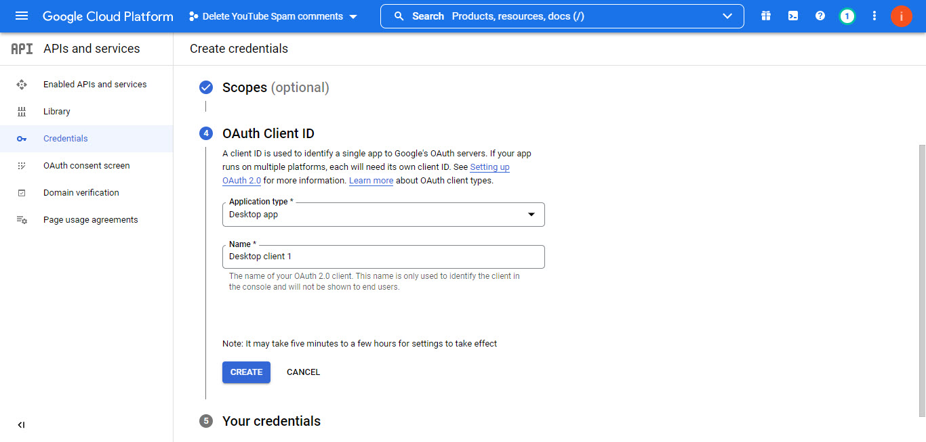Expand the Scopes (optional) step
The image size is (926, 442).
(x=276, y=87)
